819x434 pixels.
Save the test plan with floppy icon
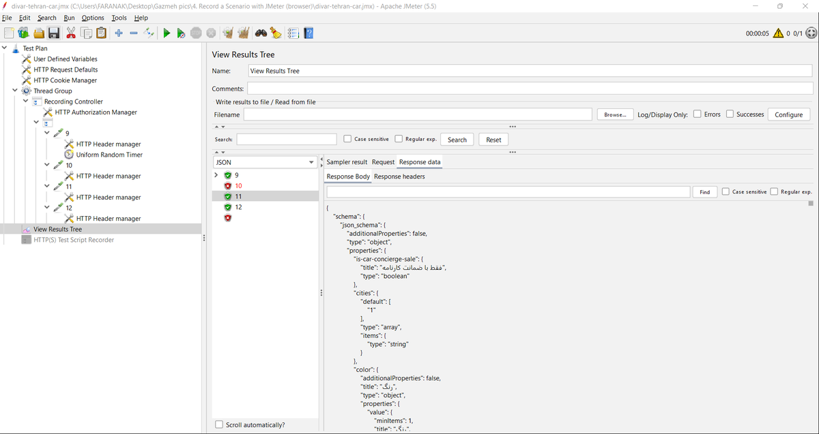tap(54, 33)
